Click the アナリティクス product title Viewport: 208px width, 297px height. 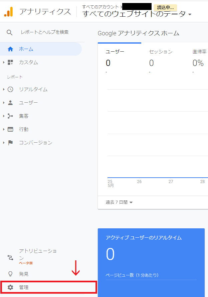(45, 12)
